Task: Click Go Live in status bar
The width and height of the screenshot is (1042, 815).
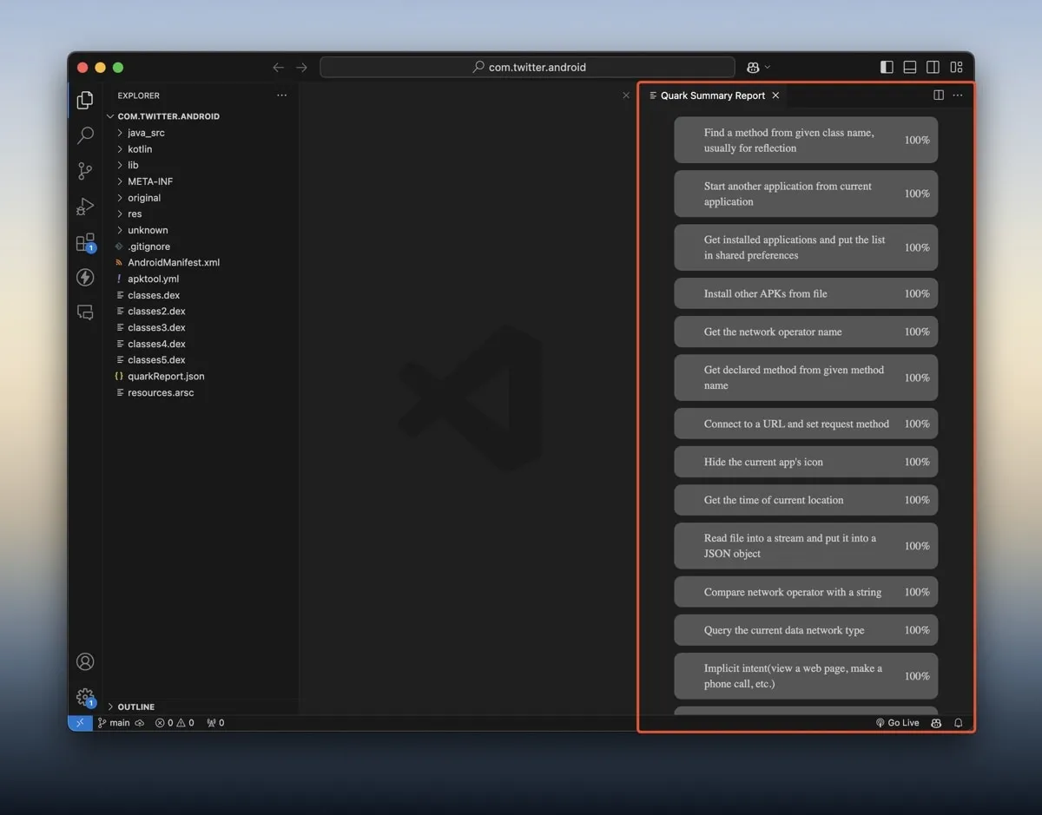Action: [x=898, y=722]
